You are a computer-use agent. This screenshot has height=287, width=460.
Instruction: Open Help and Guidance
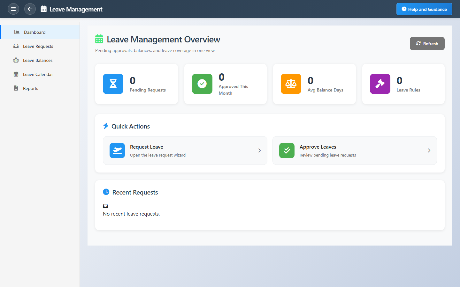[x=424, y=9]
